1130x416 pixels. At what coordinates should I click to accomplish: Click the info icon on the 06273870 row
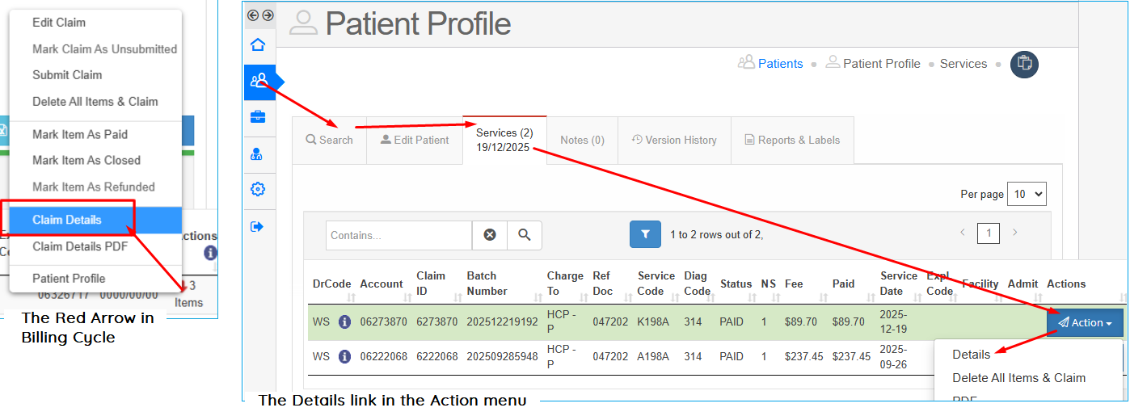[x=344, y=321]
